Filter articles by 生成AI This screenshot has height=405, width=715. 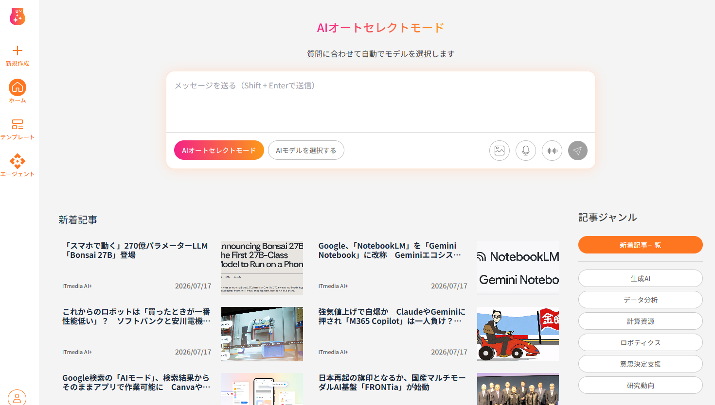pyautogui.click(x=641, y=278)
